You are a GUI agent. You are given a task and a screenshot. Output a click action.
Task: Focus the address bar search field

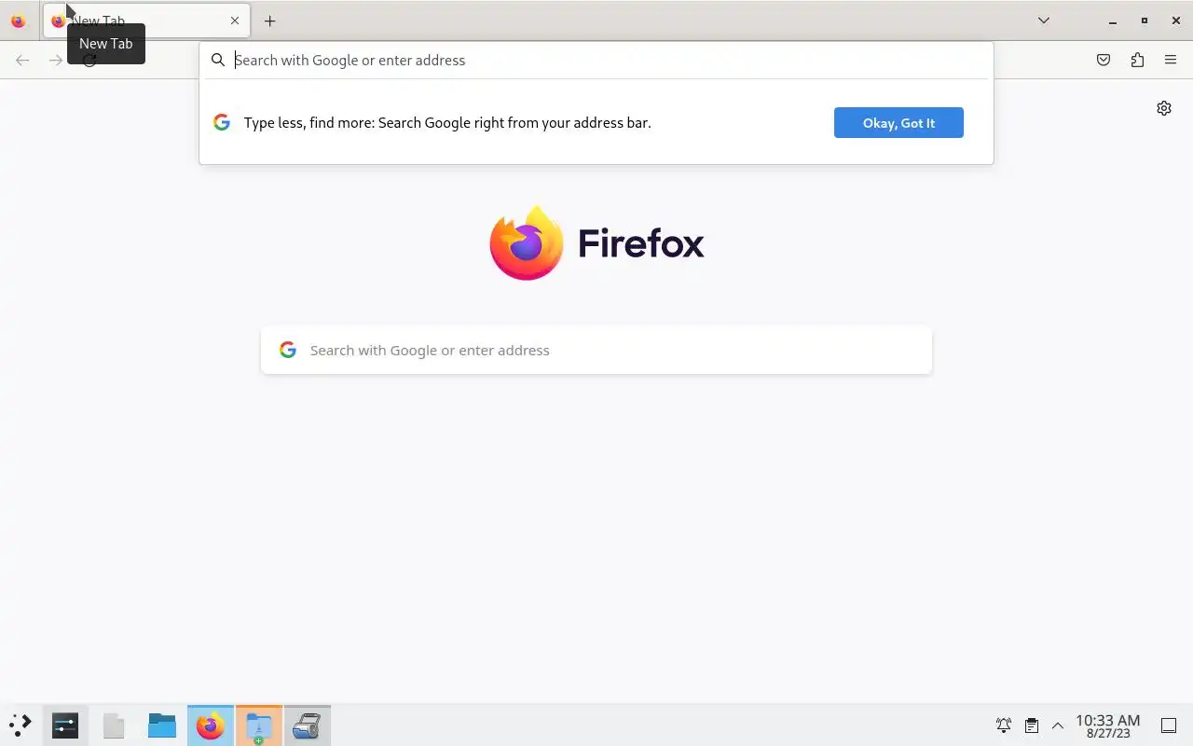tap(596, 60)
